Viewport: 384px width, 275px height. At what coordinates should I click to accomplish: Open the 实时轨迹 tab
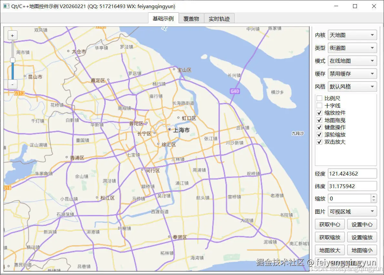[x=219, y=19]
